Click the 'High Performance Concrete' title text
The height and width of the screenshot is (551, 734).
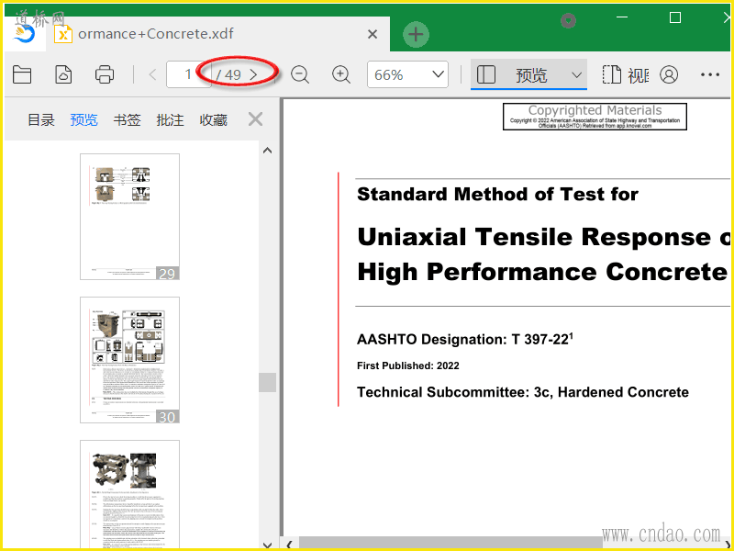(x=541, y=272)
